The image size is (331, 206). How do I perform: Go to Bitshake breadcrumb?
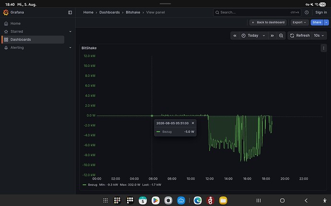(x=133, y=12)
